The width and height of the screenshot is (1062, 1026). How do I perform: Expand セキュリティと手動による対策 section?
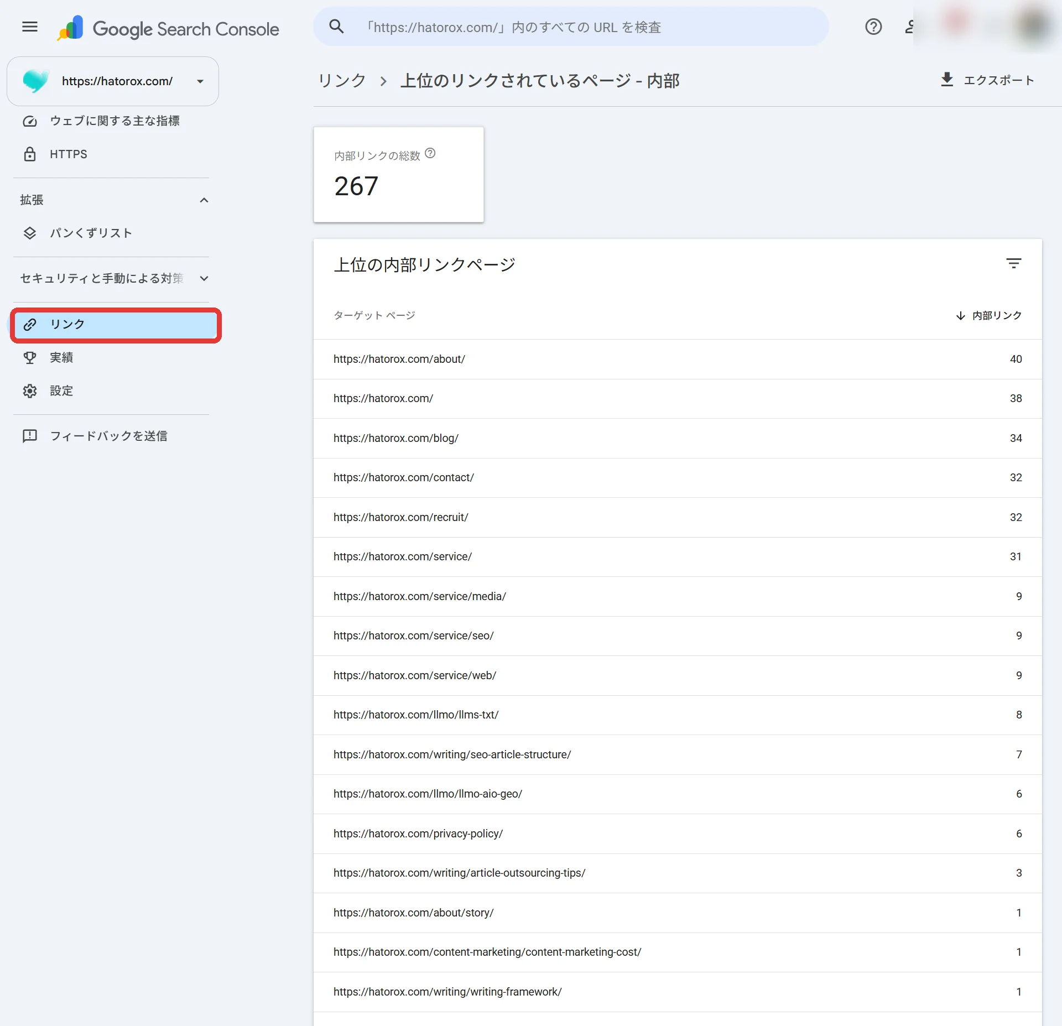point(204,279)
